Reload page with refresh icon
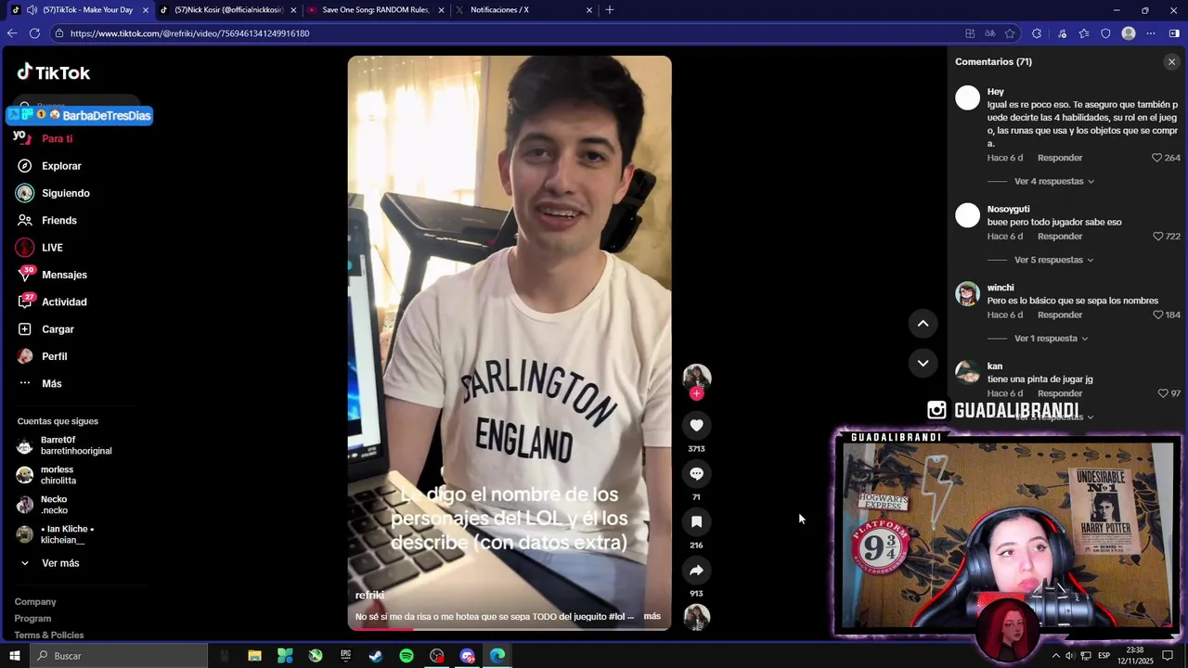 [34, 33]
